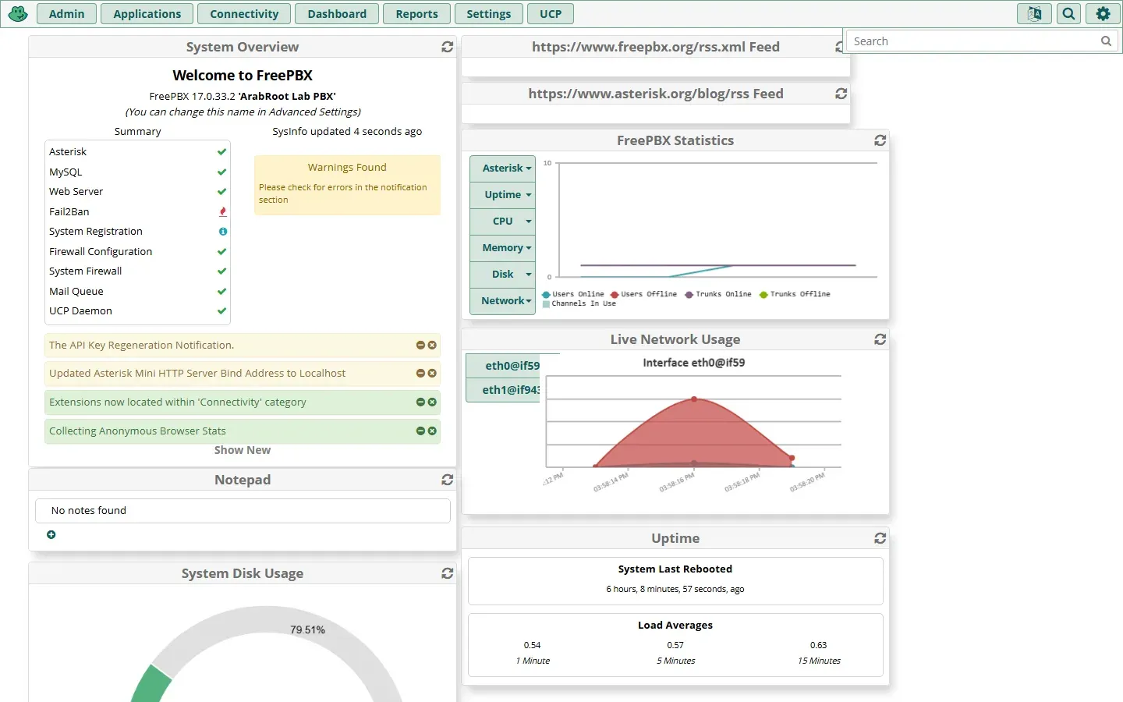Open the Memory statistics dropdown

coord(503,248)
